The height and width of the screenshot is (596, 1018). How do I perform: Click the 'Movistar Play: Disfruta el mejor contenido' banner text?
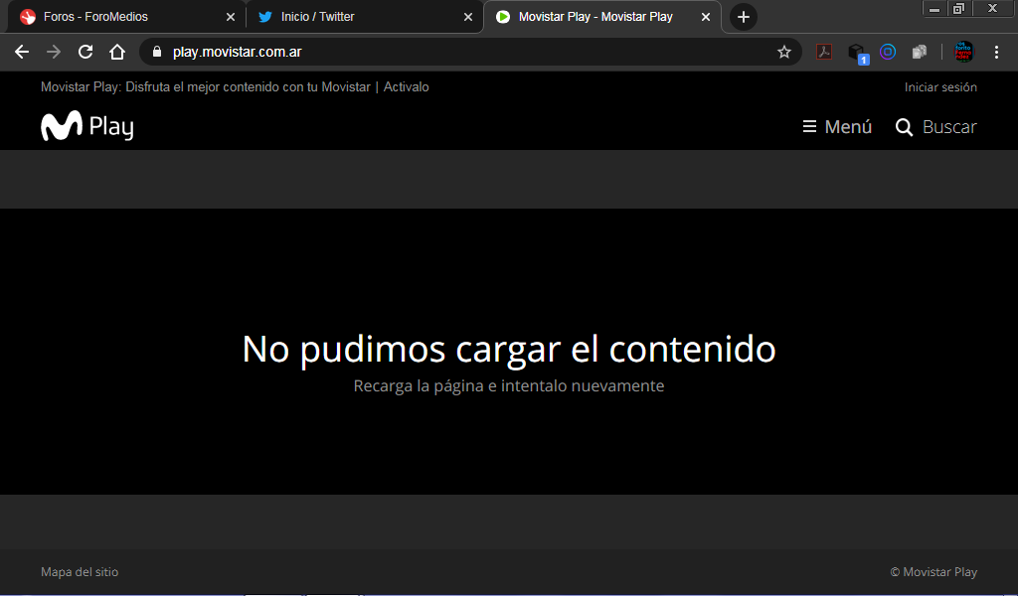pyautogui.click(x=206, y=86)
